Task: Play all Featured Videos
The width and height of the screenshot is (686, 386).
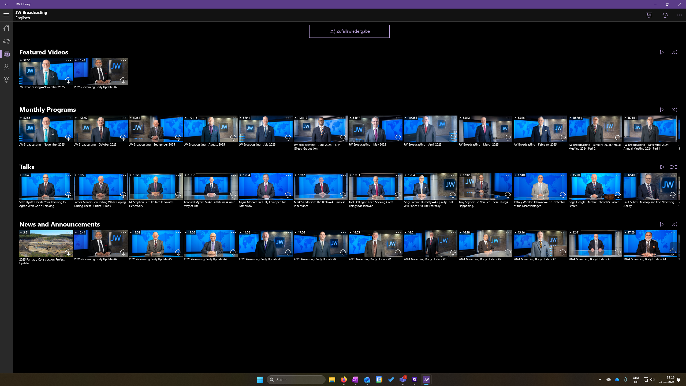Action: (x=662, y=52)
